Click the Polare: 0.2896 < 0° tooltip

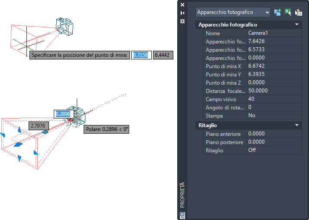click(x=107, y=129)
